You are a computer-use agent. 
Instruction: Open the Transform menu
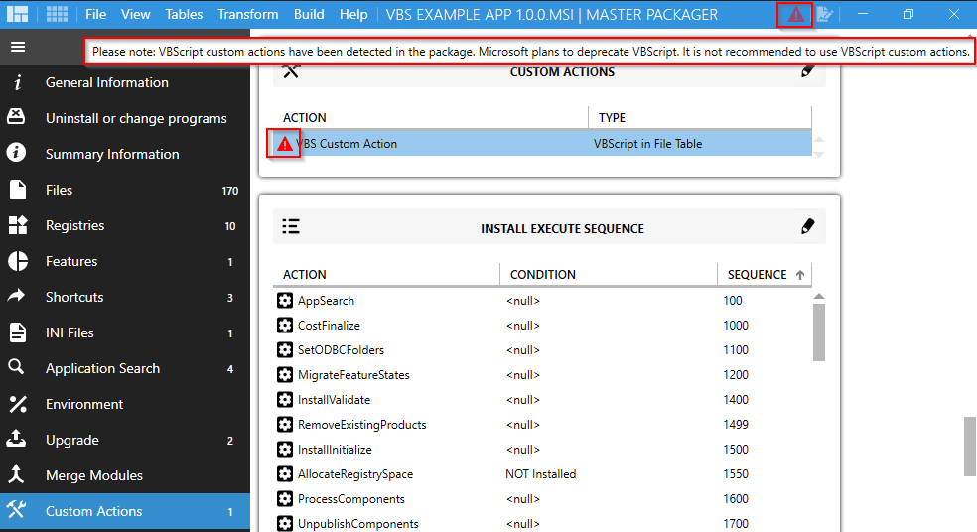[248, 14]
